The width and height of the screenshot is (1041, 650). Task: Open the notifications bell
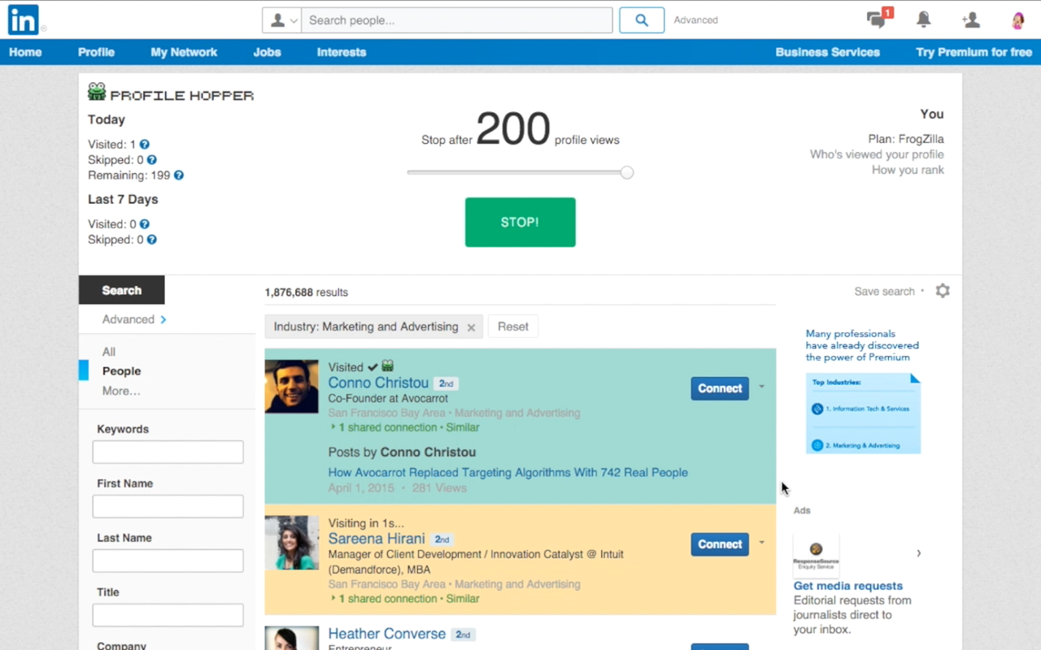pyautogui.click(x=924, y=20)
